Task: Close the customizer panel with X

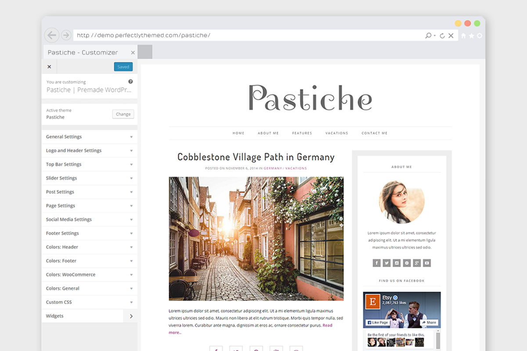Action: tap(49, 67)
